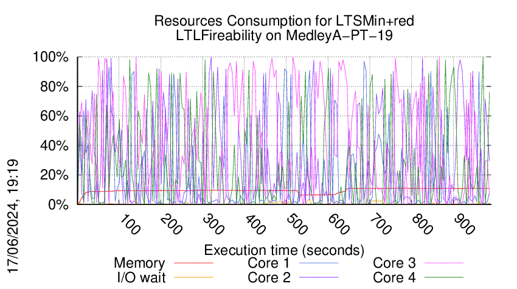Click the Memory legend label
517x289 pixels.
[x=139, y=263]
